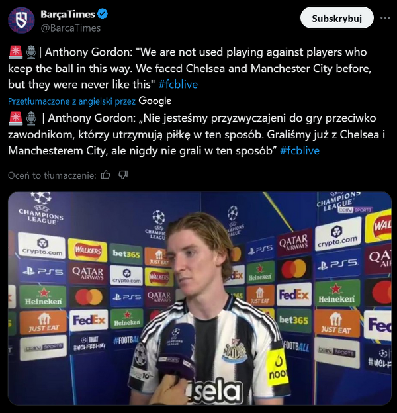Click the BarçaTimes display name
This screenshot has width=397, height=413.
pyautogui.click(x=67, y=14)
